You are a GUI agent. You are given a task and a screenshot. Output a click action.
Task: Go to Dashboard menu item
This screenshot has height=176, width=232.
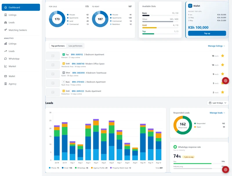21,8
